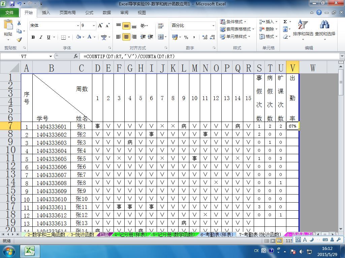
Task: Expand the Name Box dropdown arrow
Action: (x=51, y=56)
